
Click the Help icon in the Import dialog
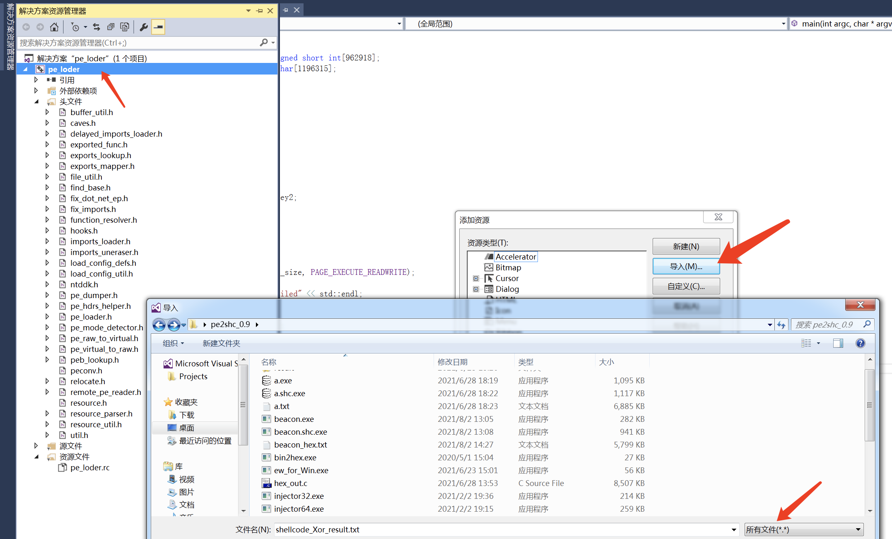tap(861, 343)
